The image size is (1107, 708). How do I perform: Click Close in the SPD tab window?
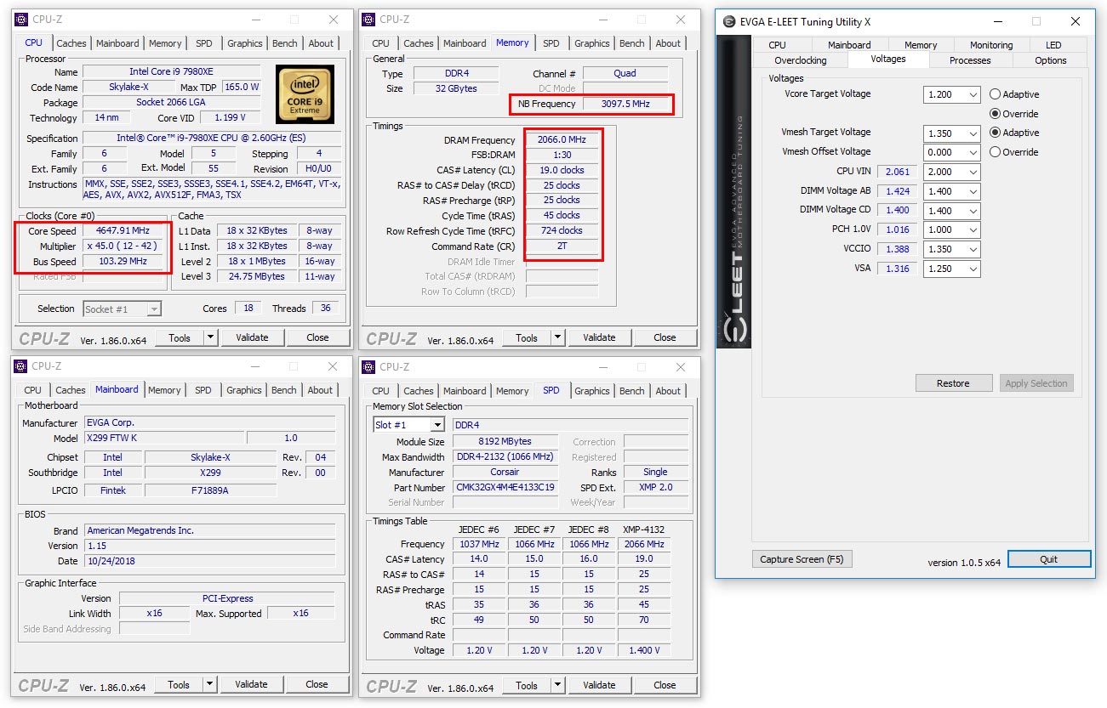tap(665, 685)
